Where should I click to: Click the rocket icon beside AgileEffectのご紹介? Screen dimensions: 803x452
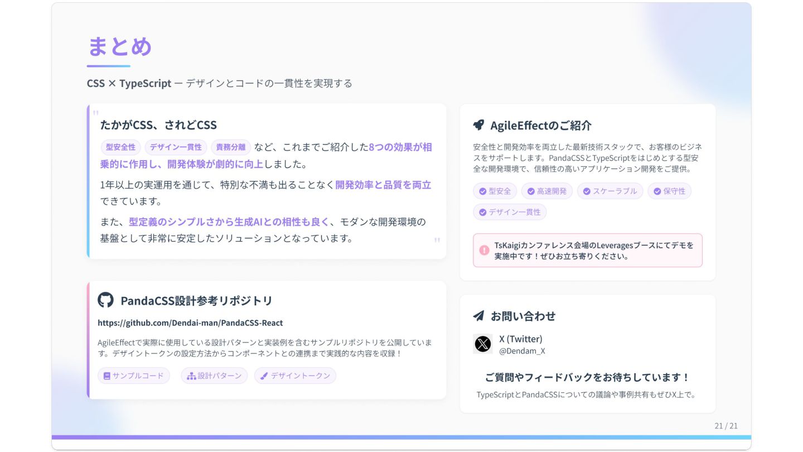tap(478, 125)
